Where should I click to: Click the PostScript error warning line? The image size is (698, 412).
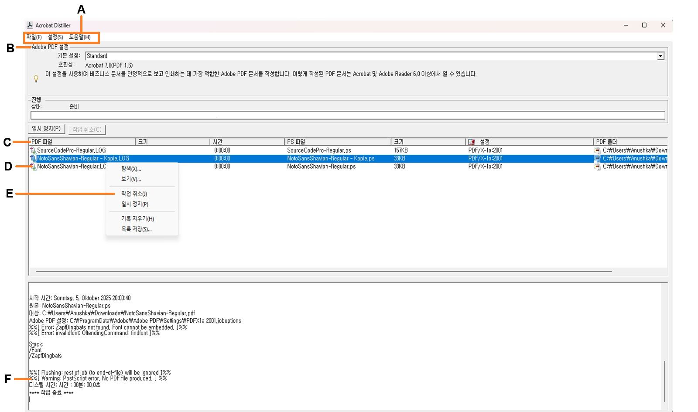coord(98,378)
